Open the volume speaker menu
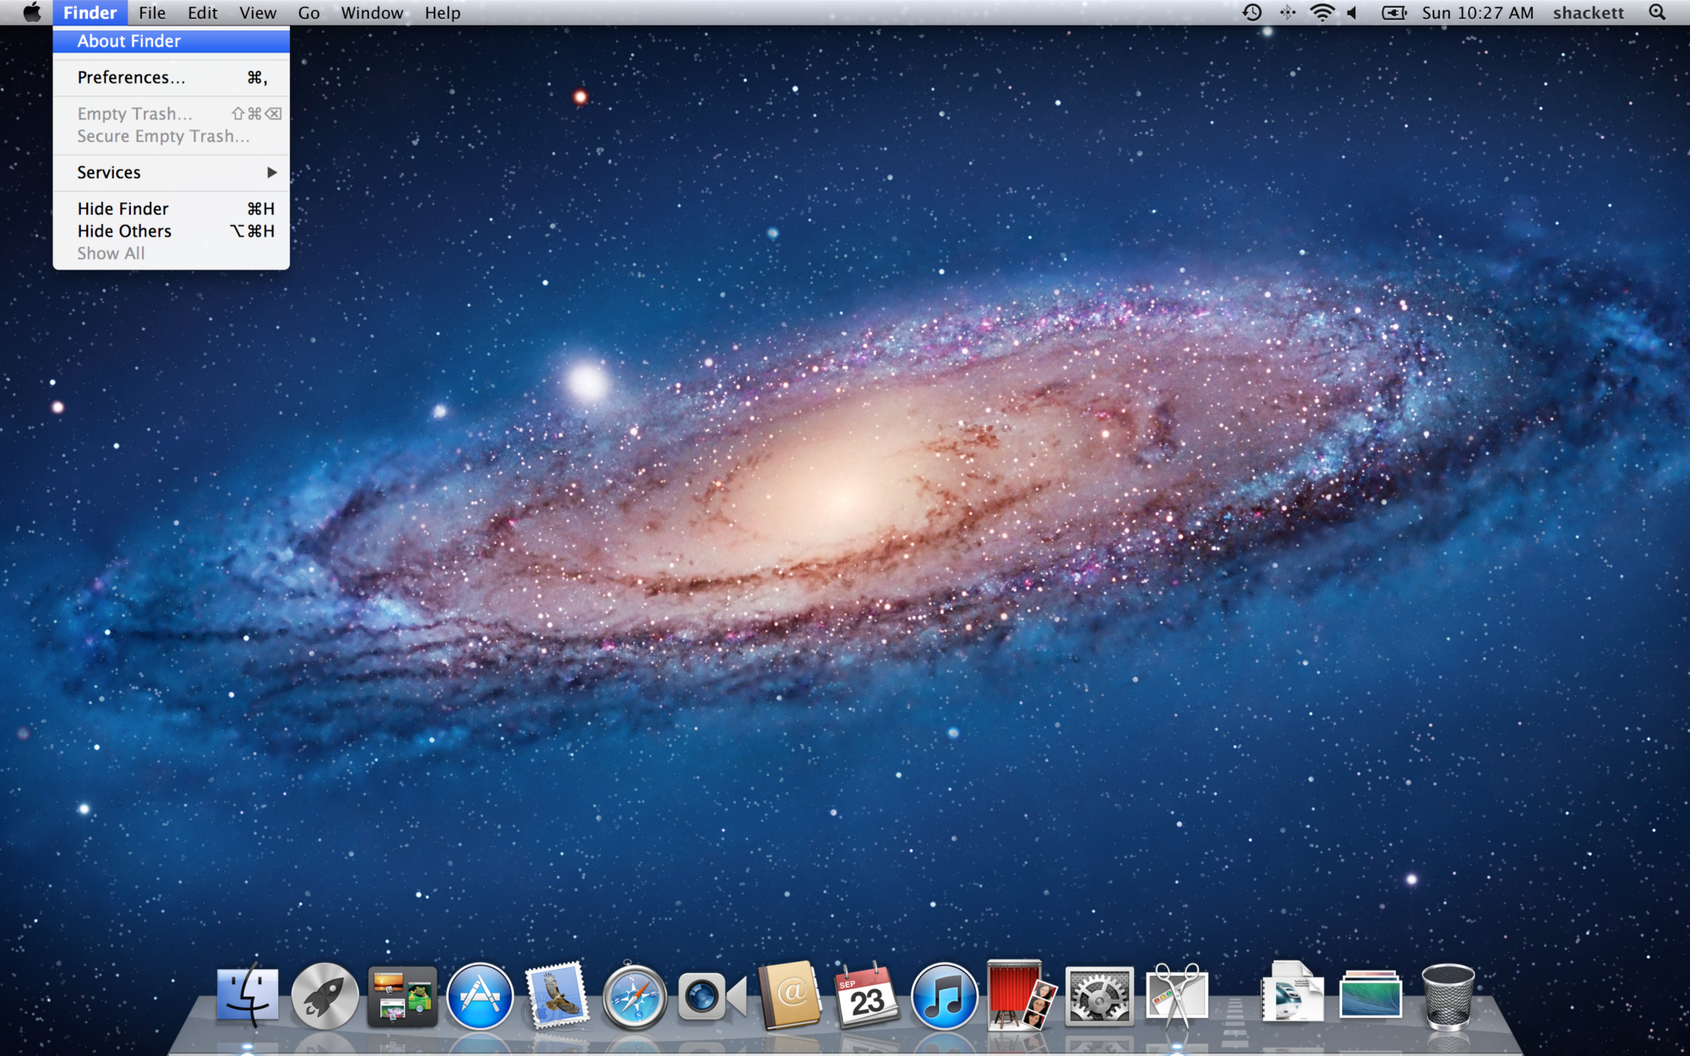 click(x=1353, y=13)
